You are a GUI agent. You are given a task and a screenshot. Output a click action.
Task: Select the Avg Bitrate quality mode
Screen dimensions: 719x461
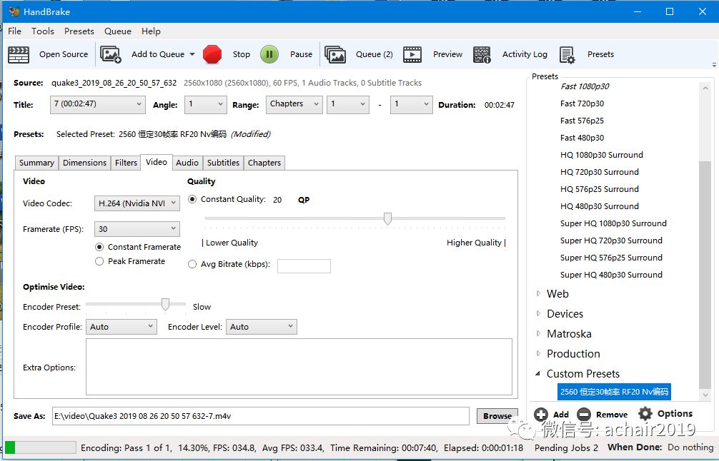192,265
